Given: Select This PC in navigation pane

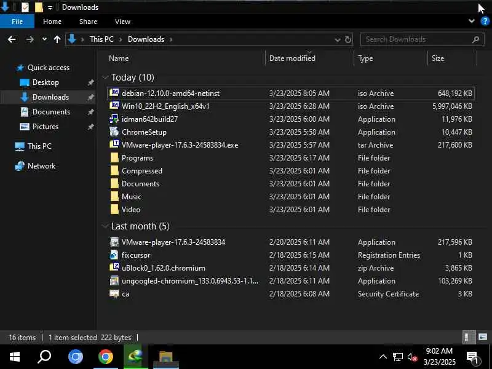Looking at the screenshot, I should tap(39, 146).
